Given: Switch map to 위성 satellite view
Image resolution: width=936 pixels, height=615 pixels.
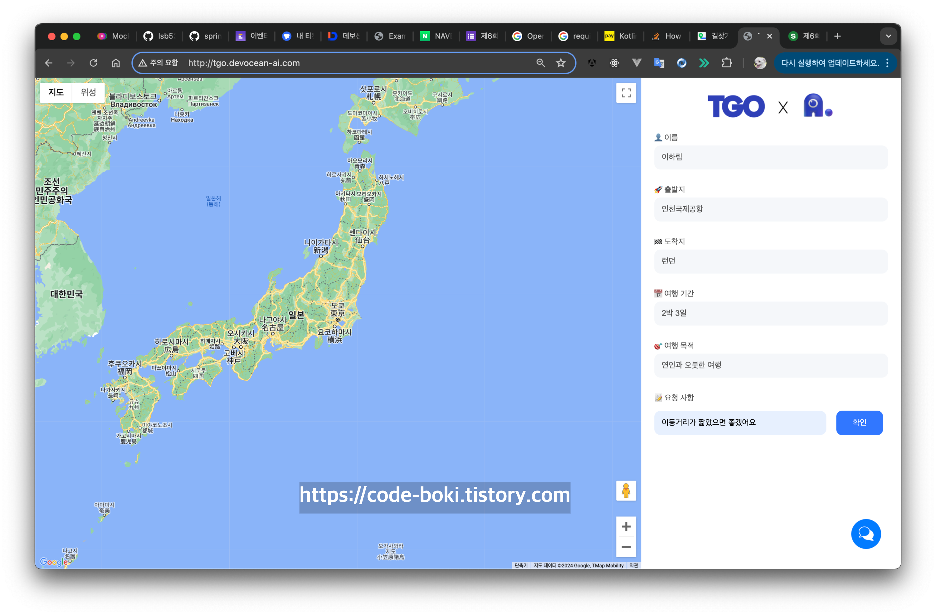Looking at the screenshot, I should pyautogui.click(x=88, y=92).
